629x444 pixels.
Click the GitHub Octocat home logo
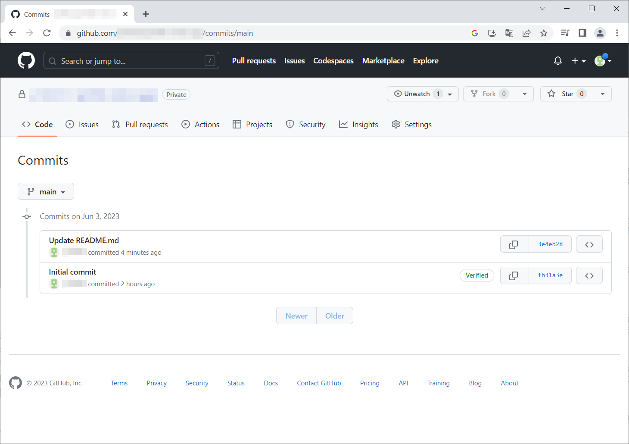pos(26,61)
